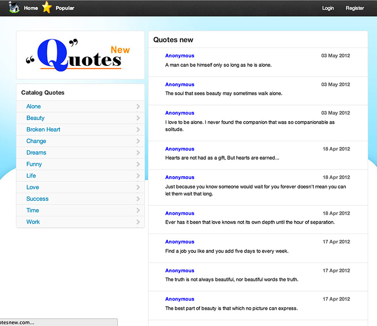This screenshot has height=326, width=377.
Task: Click the Quotes New logo image
Action: (80, 55)
